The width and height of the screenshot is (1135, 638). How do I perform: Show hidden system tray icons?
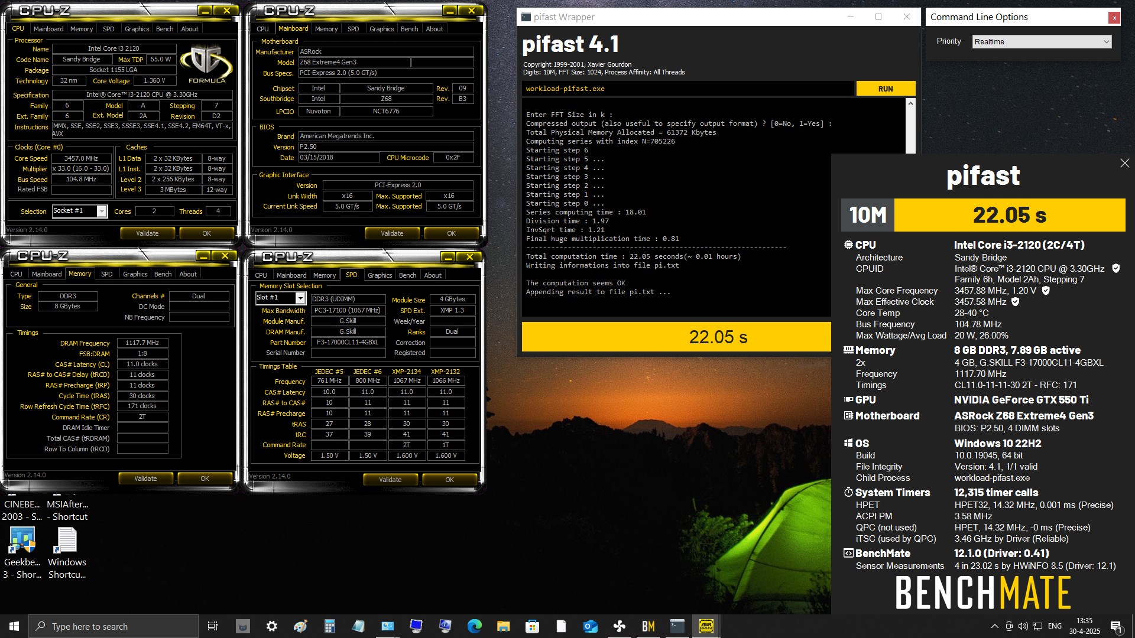tap(994, 626)
